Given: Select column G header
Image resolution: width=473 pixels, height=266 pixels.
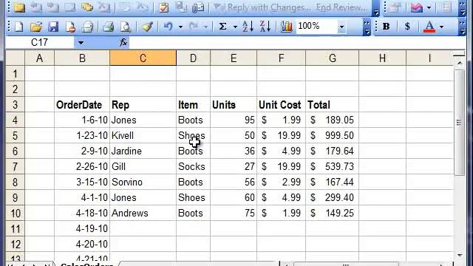Looking at the screenshot, I should point(332,58).
